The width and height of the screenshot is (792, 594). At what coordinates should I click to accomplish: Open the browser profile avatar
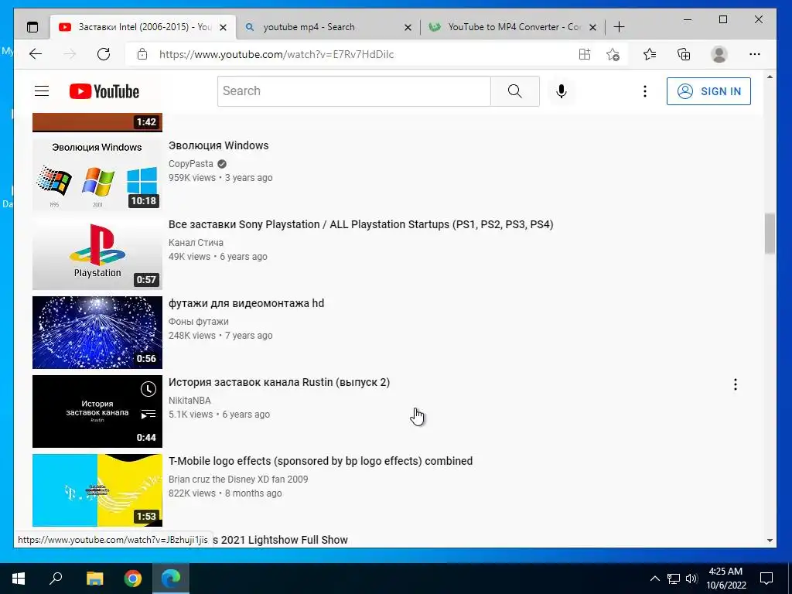pos(719,54)
